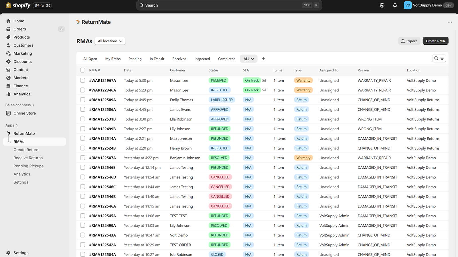Switch to In Transit tab
Viewport: 458px width, 257px height.
(x=157, y=59)
